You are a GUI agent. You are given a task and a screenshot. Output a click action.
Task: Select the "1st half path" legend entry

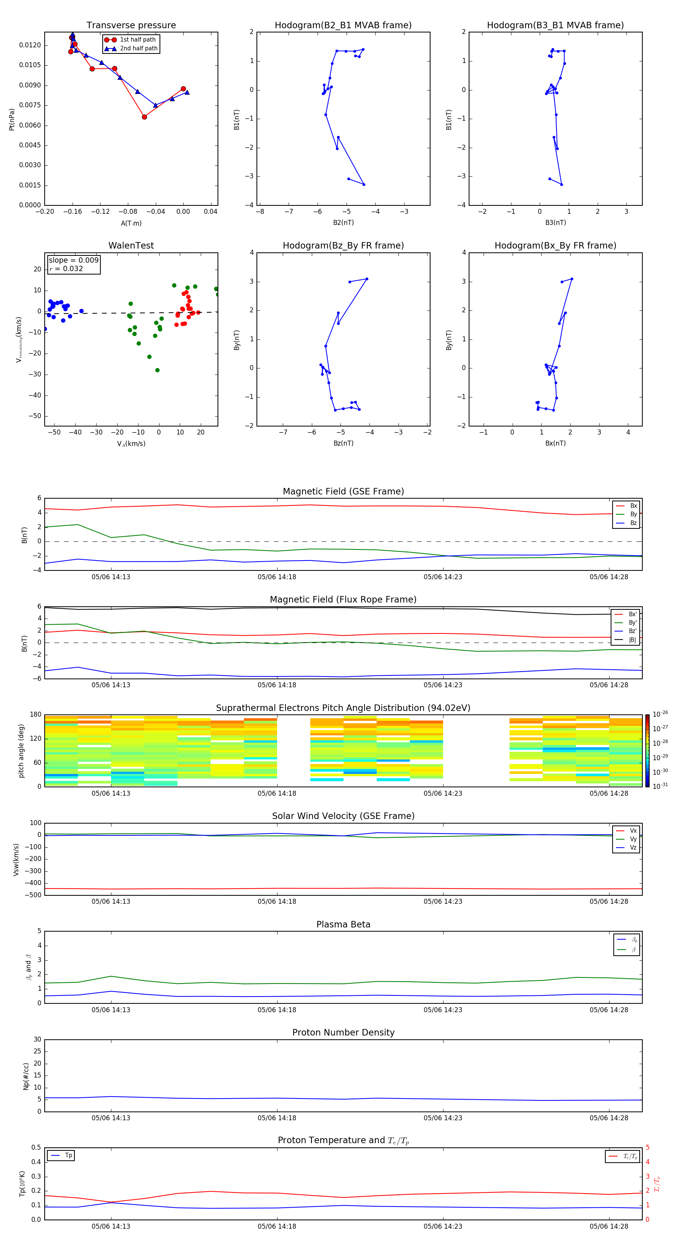tap(131, 40)
